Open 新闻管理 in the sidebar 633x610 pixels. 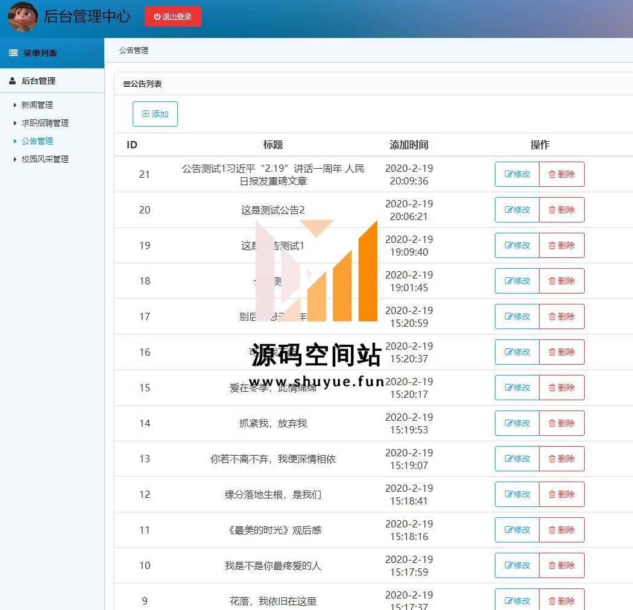pyautogui.click(x=37, y=105)
